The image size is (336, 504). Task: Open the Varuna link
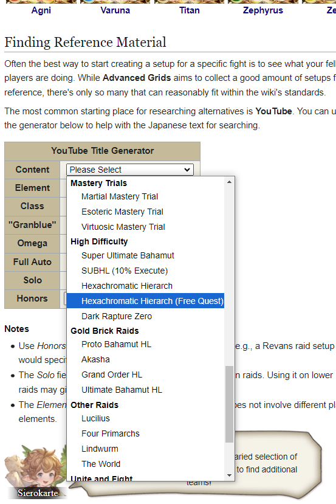(115, 10)
